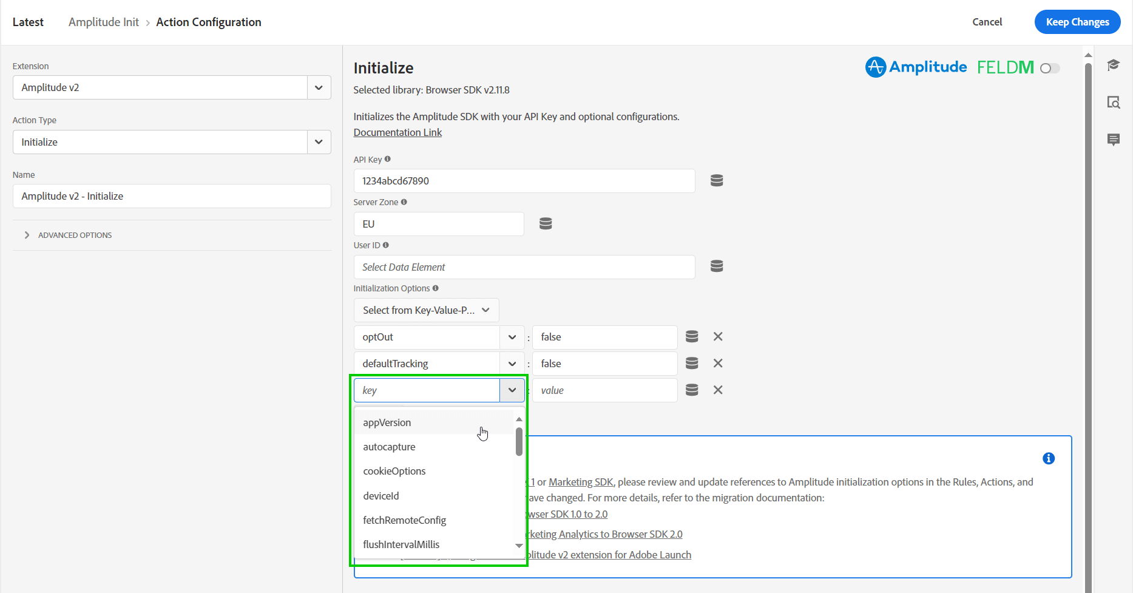
Task: Remove the optOut key-value row
Action: click(718, 336)
